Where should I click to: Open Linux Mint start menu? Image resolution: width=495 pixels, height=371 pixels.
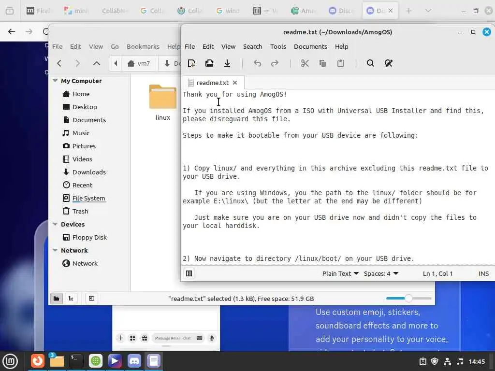click(10, 361)
